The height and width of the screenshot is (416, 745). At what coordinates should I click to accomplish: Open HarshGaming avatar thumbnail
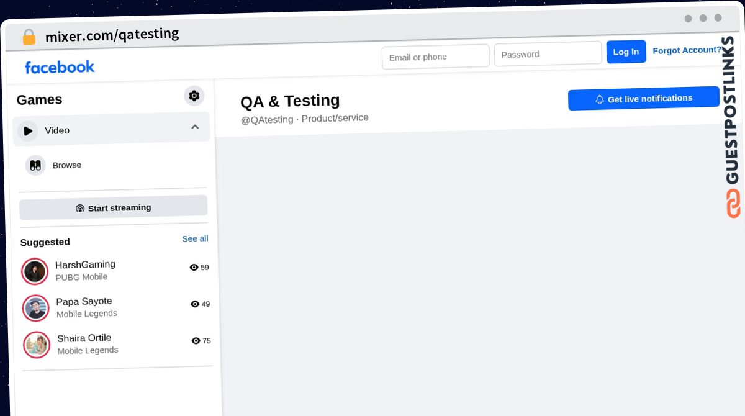pyautogui.click(x=35, y=271)
